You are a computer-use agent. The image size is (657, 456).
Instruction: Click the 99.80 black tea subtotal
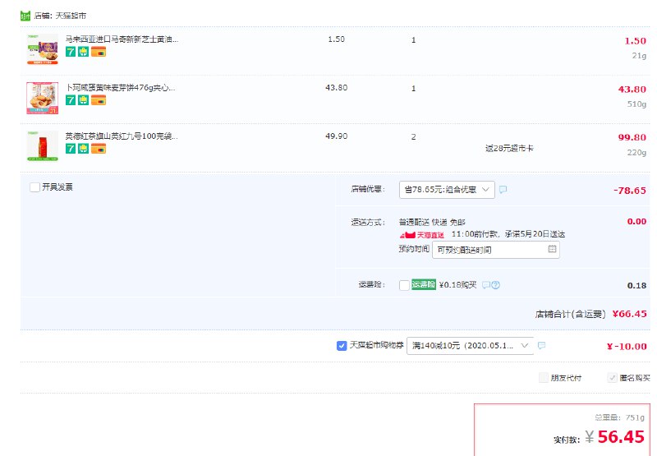point(632,137)
